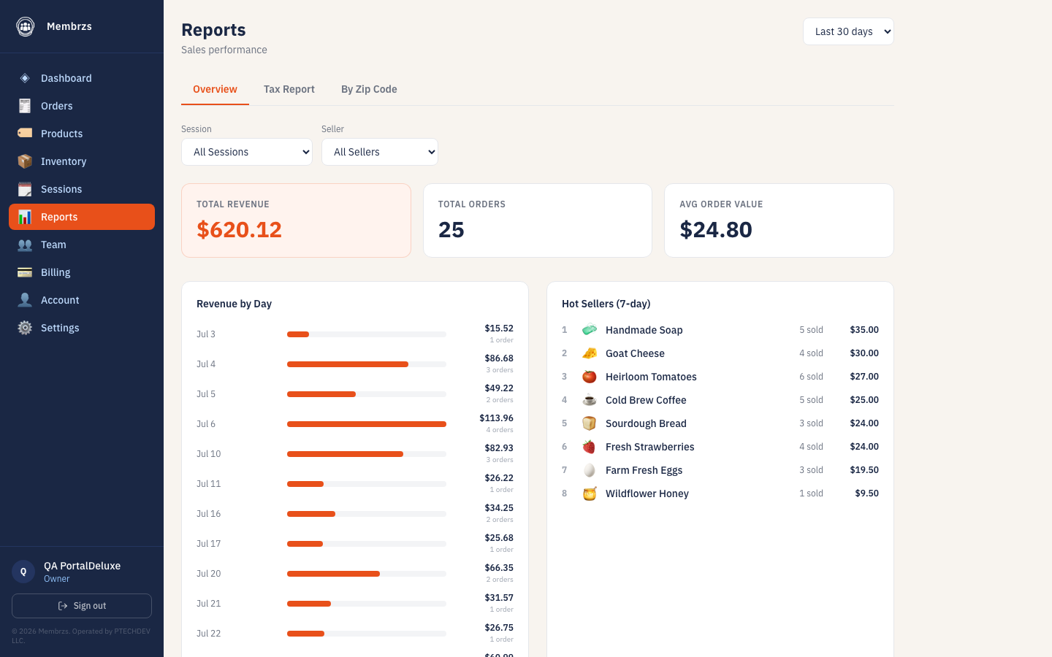Click the Farm Fresh Eggs name

(x=644, y=470)
